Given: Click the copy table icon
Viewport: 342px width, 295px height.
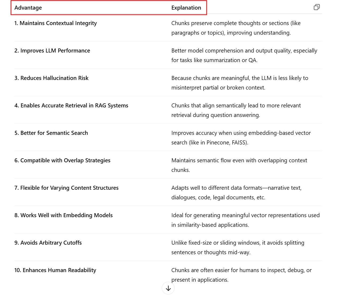Looking at the screenshot, I should 317,7.
